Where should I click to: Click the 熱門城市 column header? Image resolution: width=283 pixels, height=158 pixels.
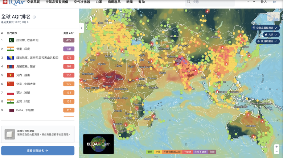(12, 33)
